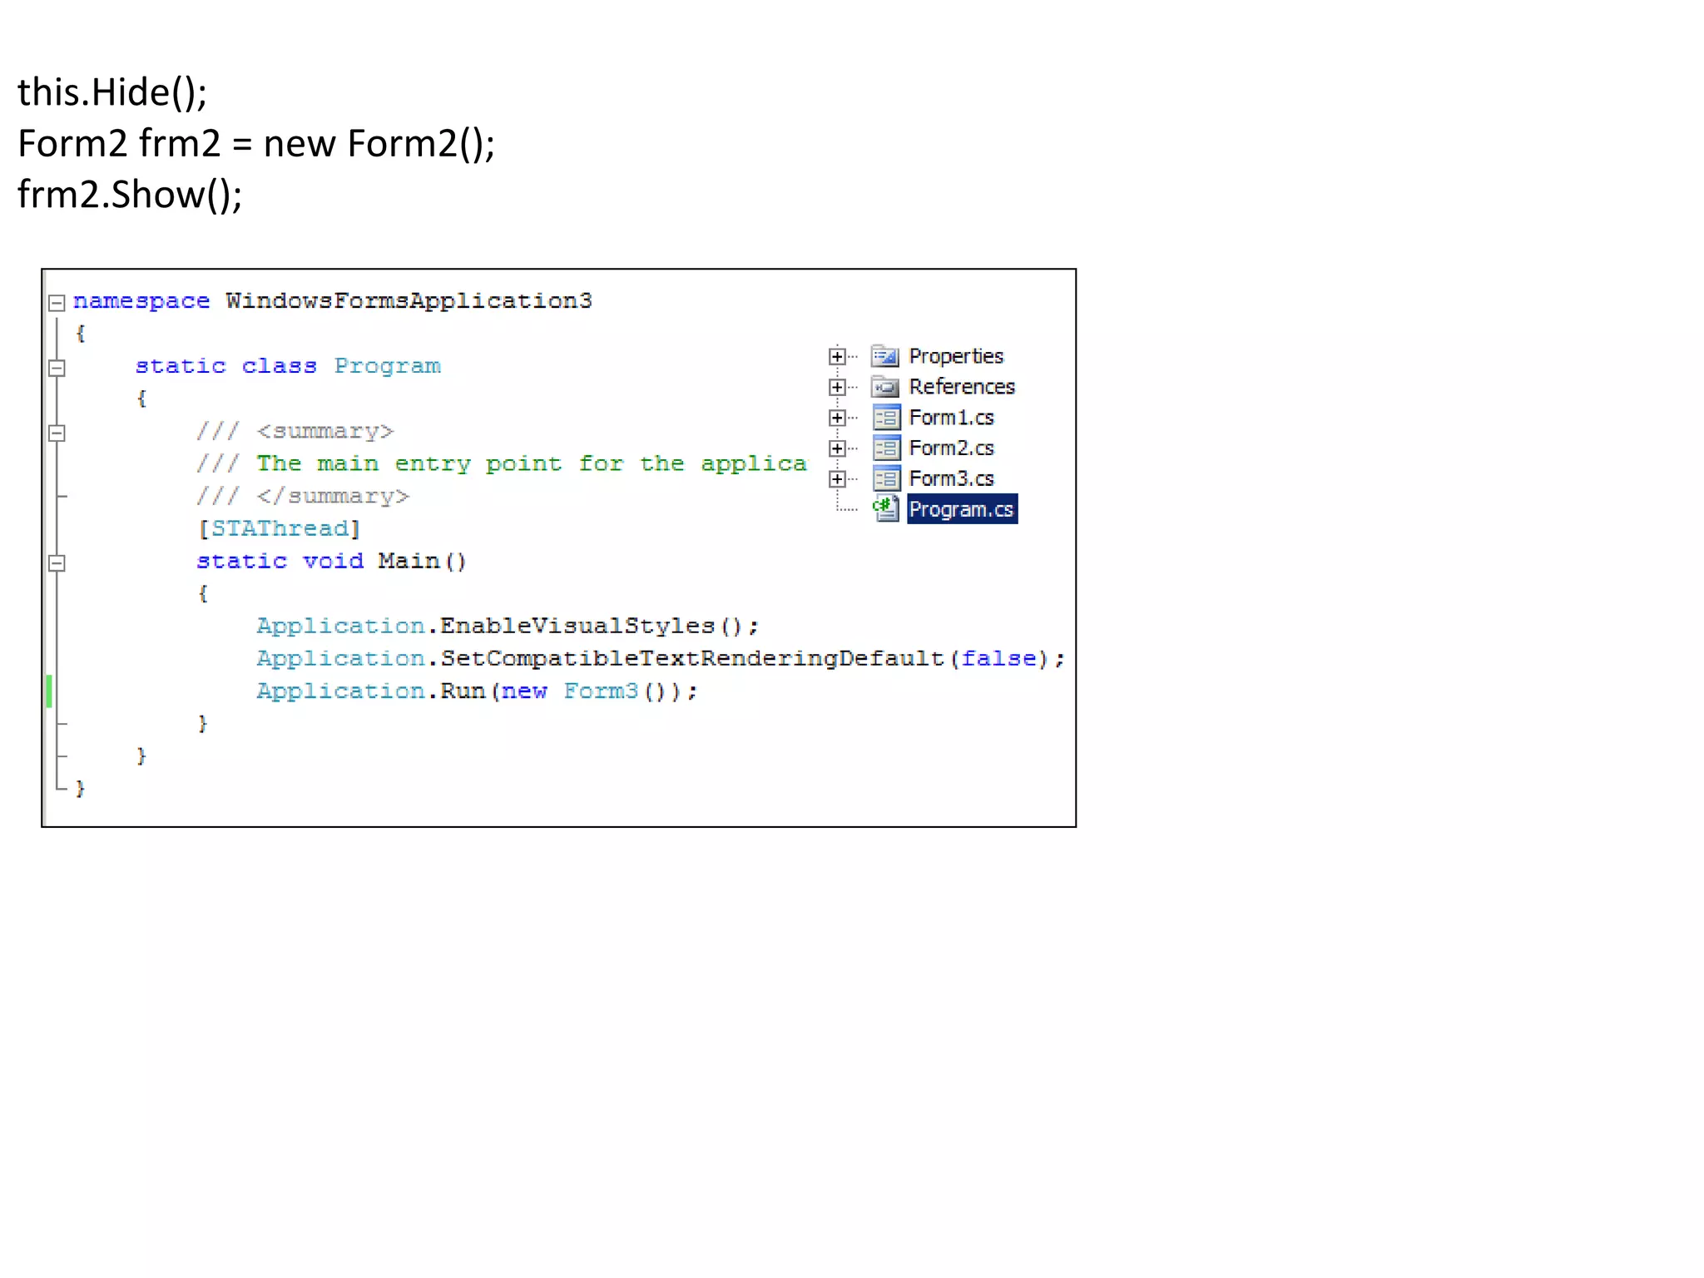Viewport: 1704px width, 1278px height.
Task: Click the false argument keyword
Action: click(x=999, y=659)
